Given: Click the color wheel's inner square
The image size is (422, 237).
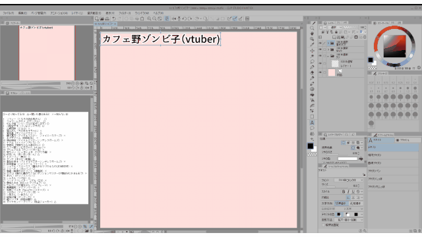Looking at the screenshot, I should [394, 46].
